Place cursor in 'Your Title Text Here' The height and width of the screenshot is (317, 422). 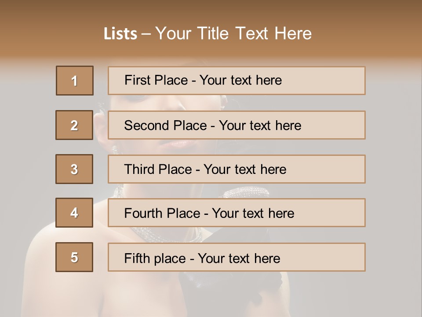point(233,34)
